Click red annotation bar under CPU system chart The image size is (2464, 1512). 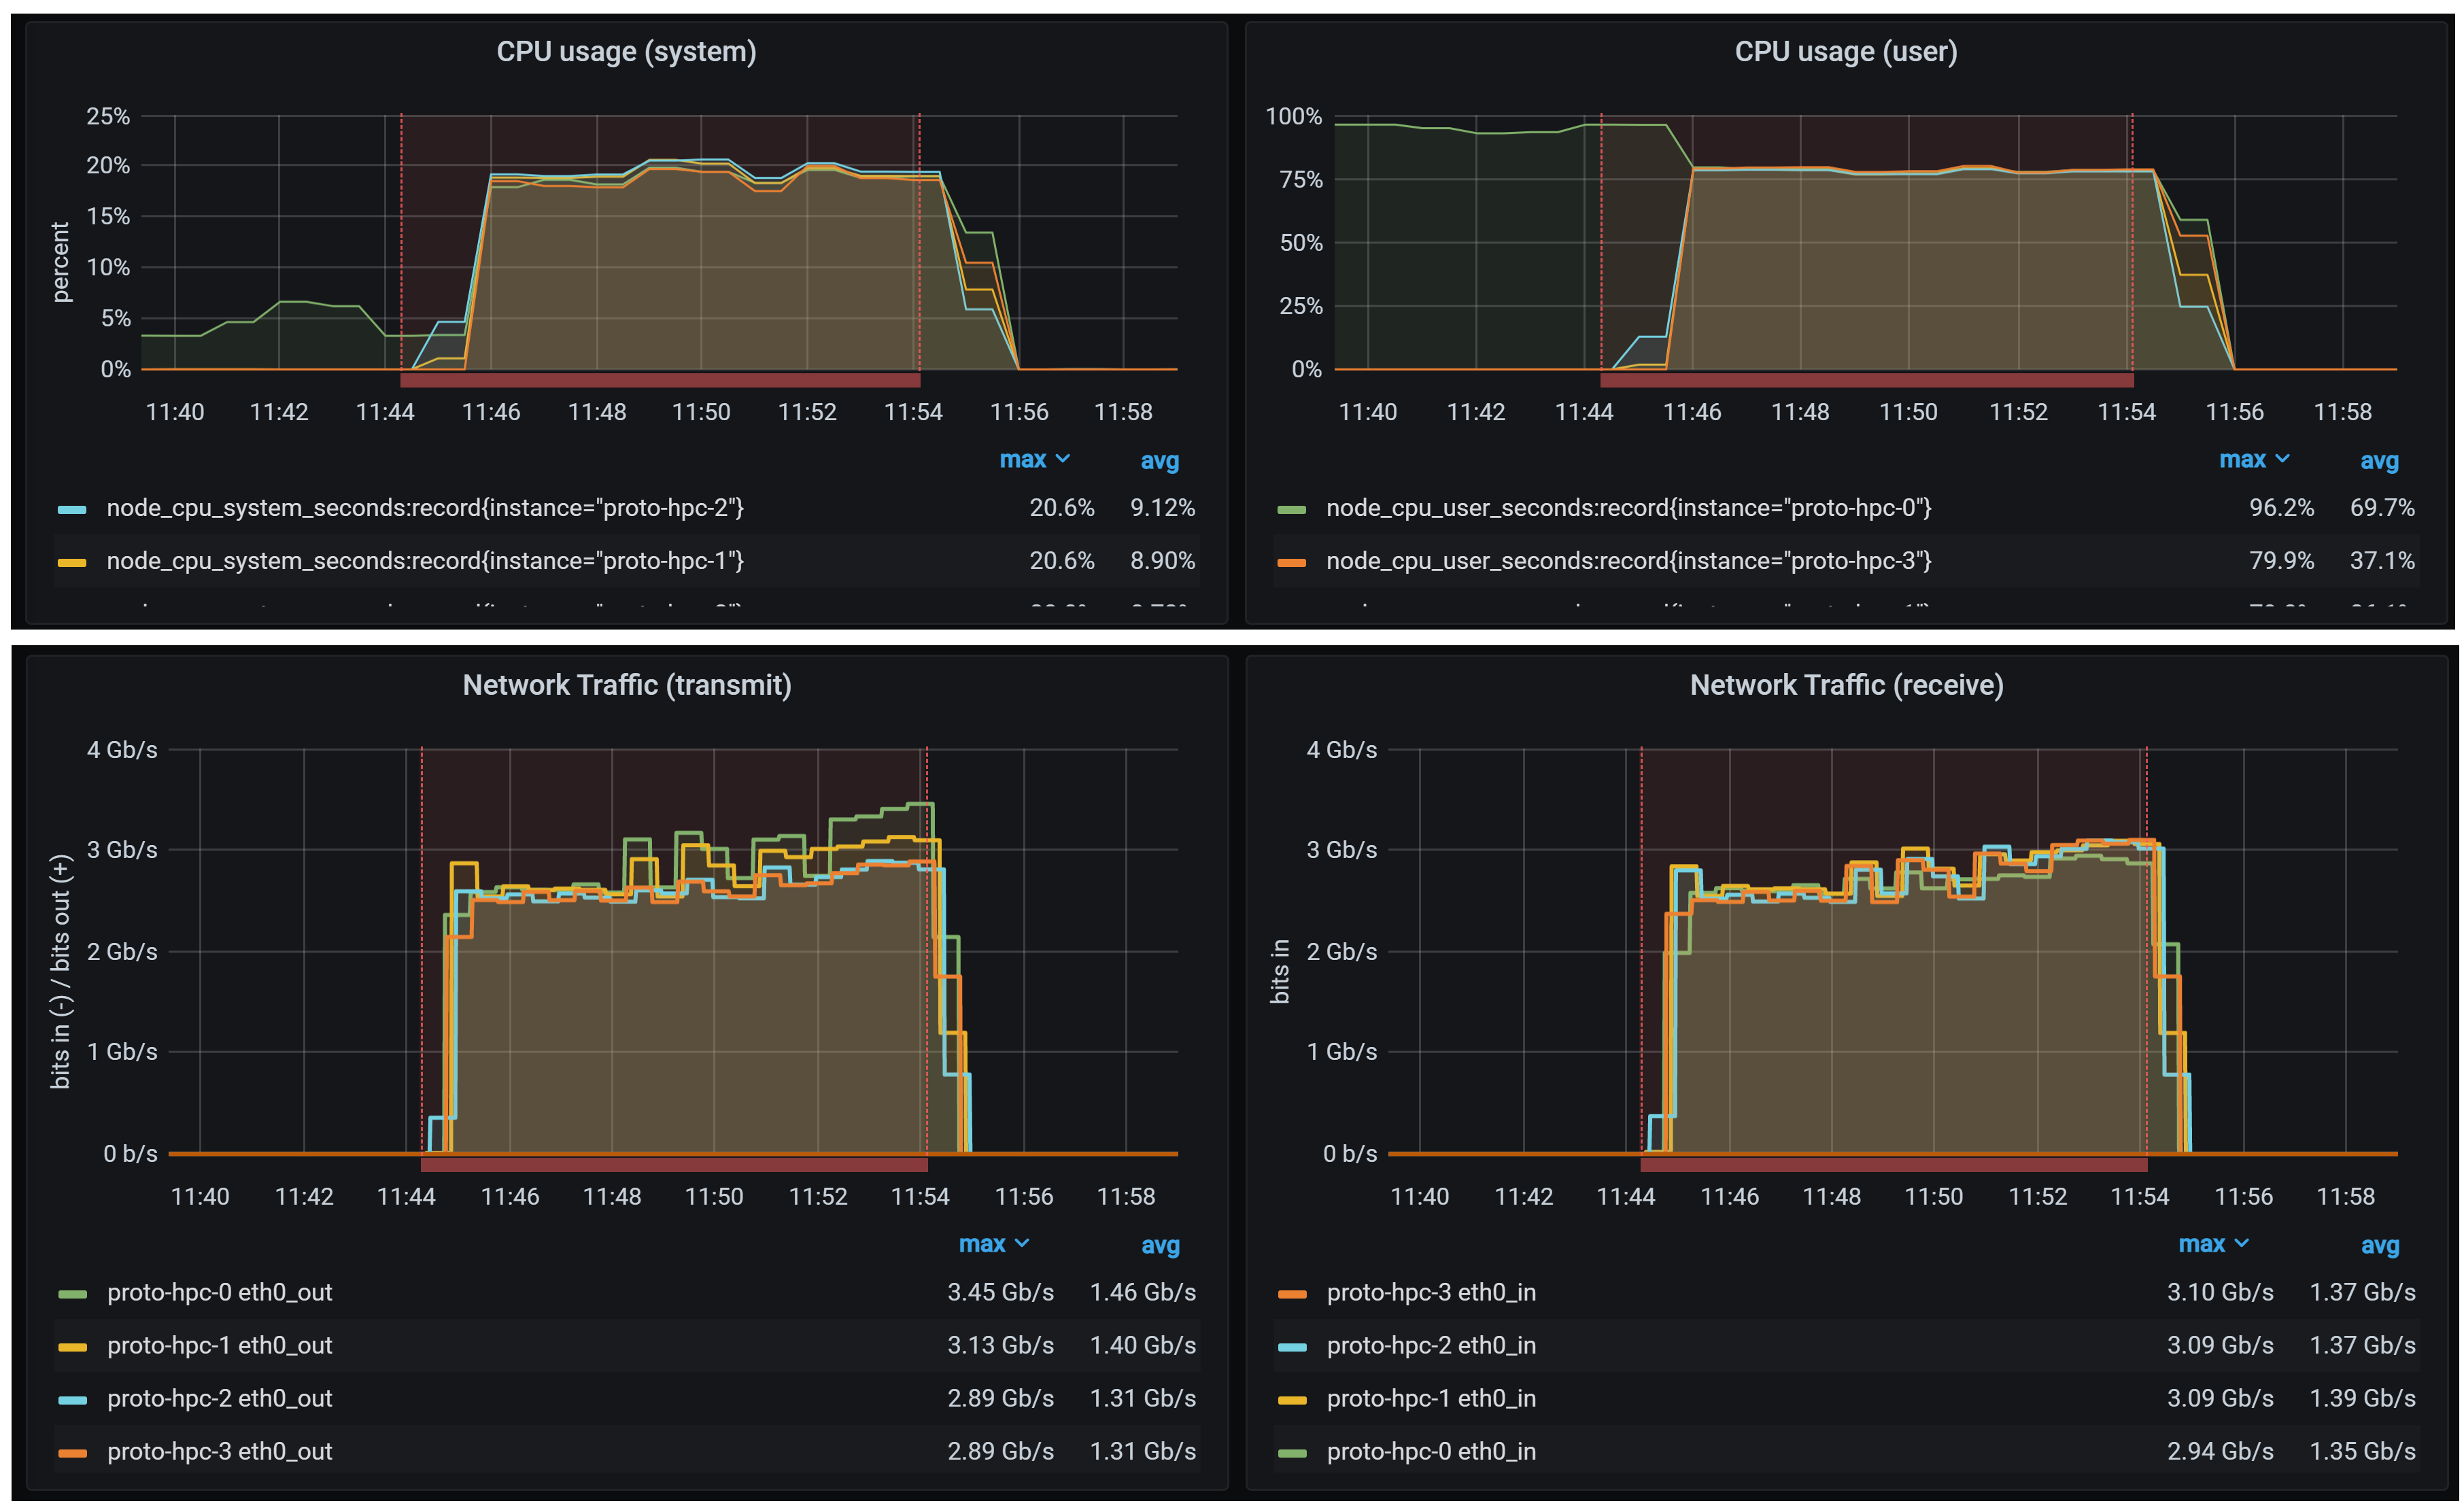coord(660,380)
